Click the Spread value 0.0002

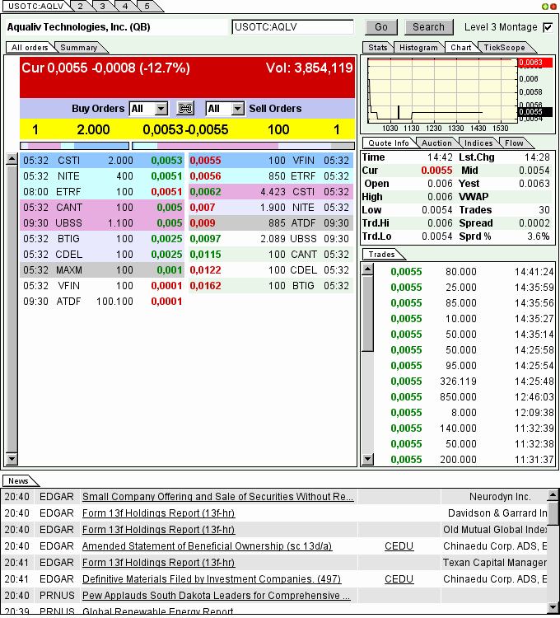(534, 223)
